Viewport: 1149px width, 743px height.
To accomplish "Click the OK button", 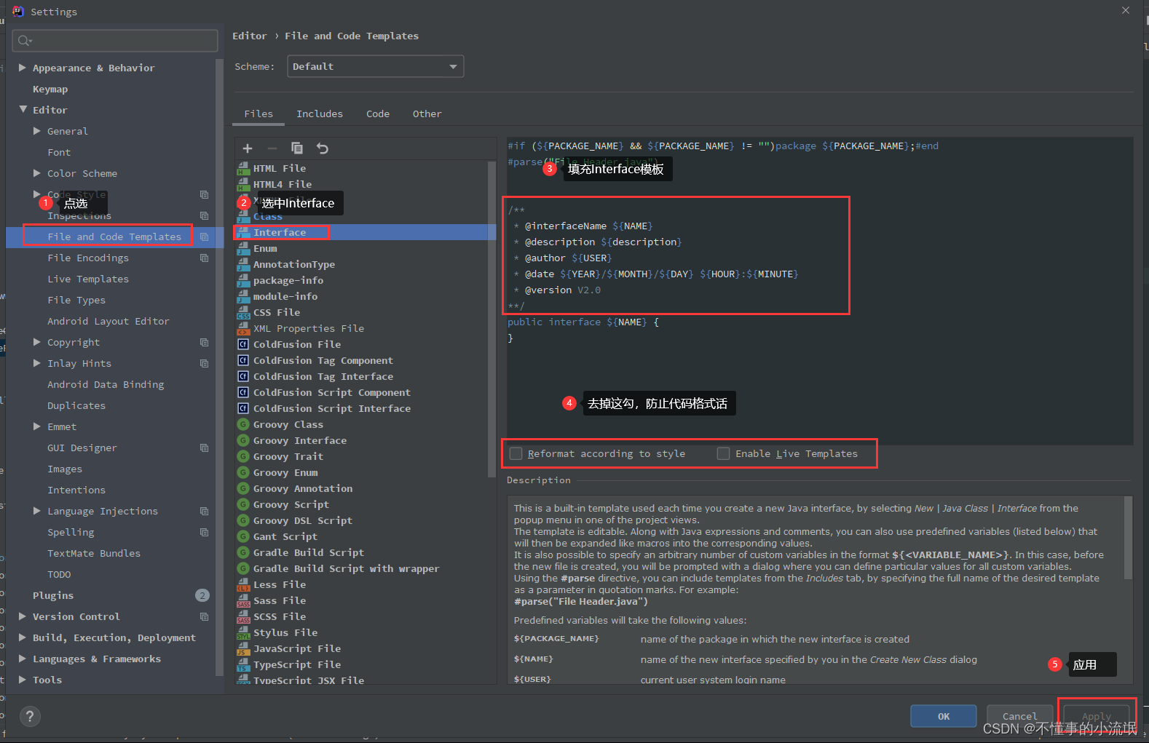I will point(944,717).
